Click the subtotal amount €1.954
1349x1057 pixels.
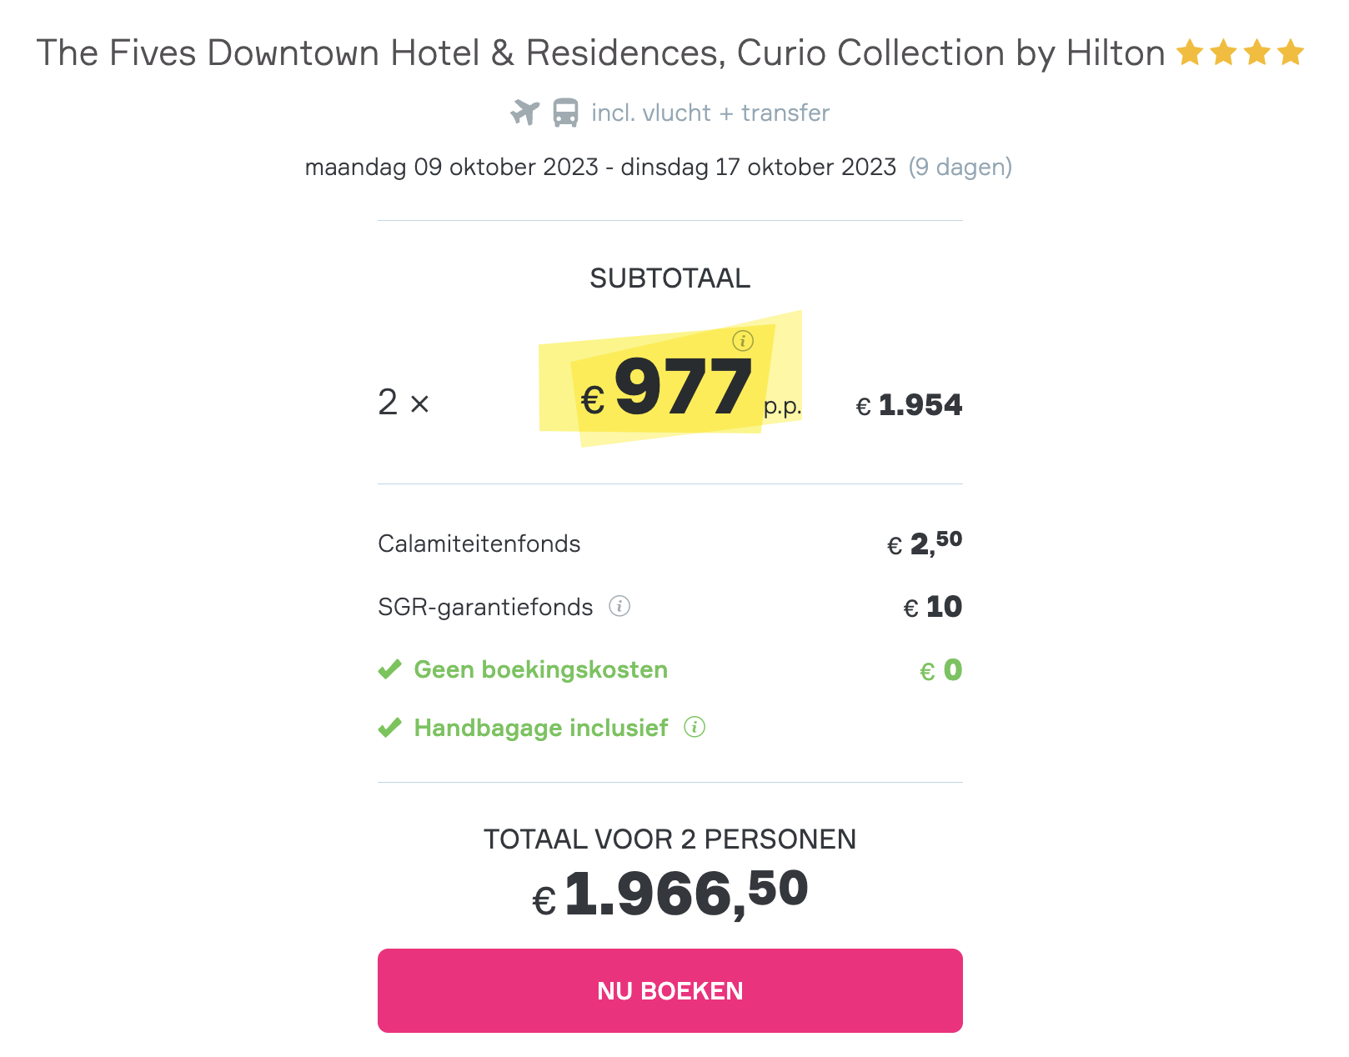(x=909, y=405)
